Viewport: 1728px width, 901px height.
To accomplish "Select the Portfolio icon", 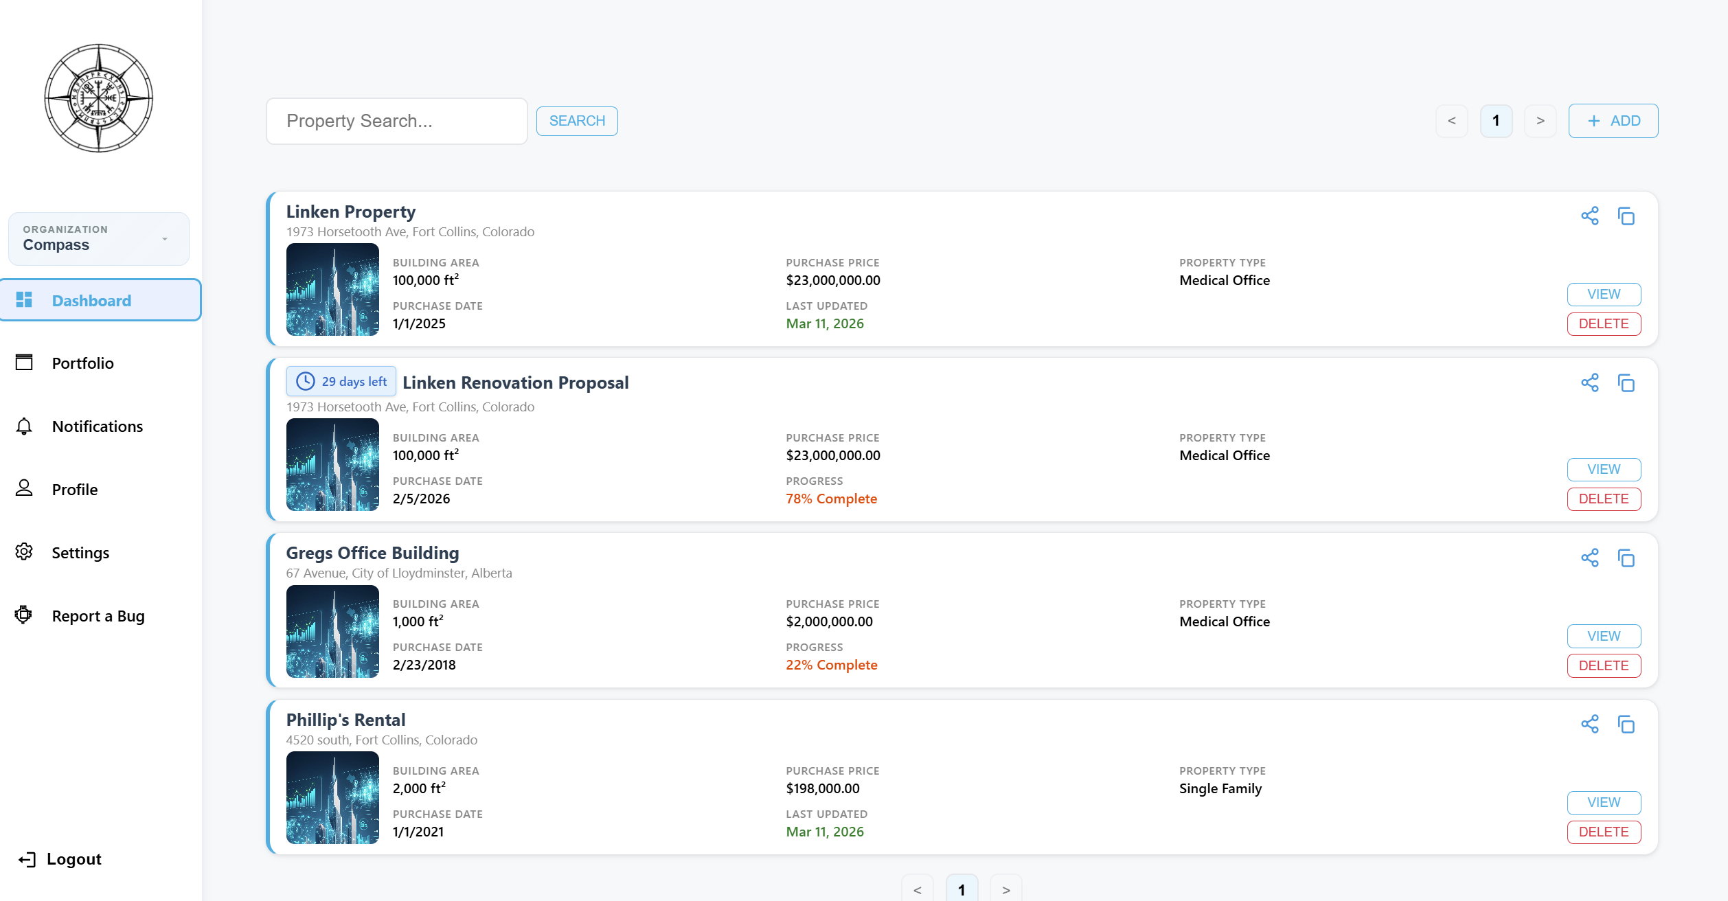I will click(24, 363).
